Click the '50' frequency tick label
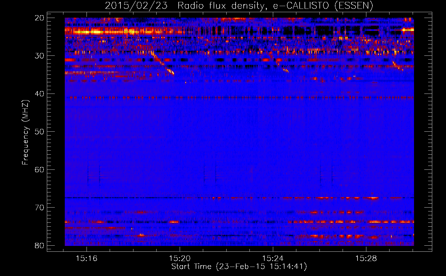 pyautogui.click(x=39, y=132)
